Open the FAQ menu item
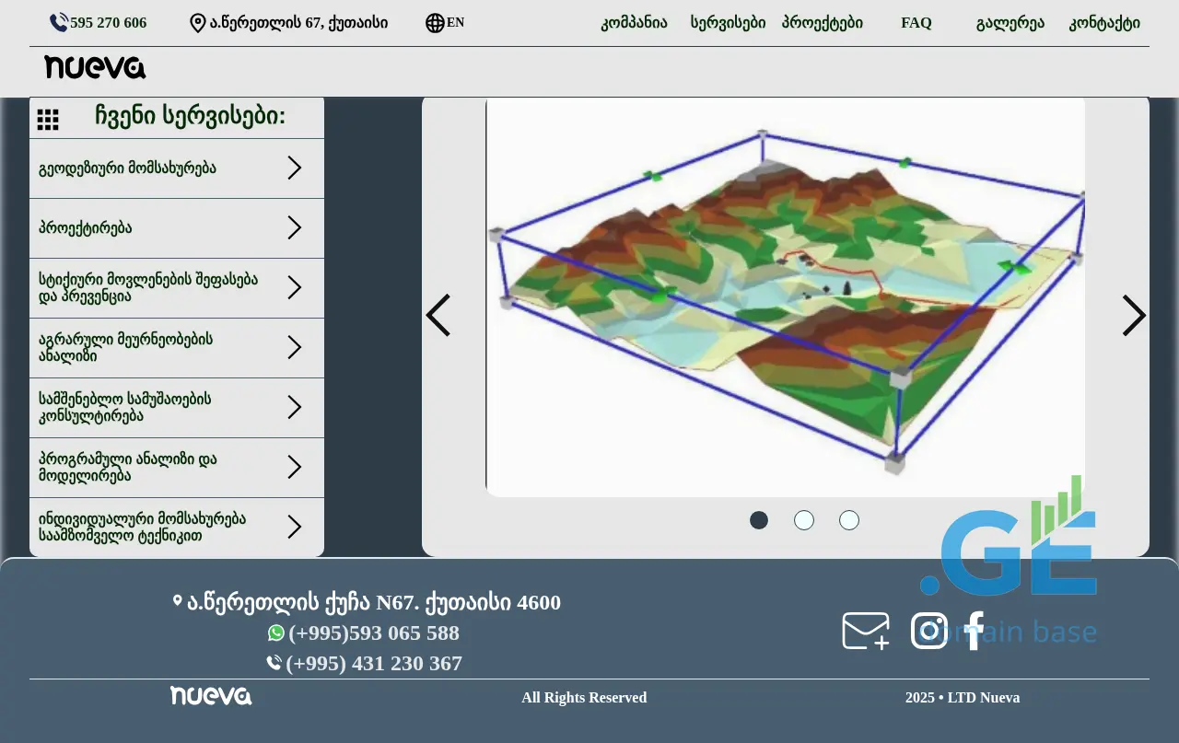 pos(916,23)
